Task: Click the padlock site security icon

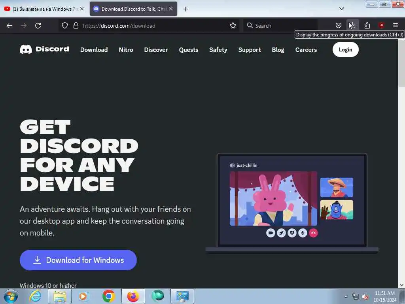Action: (76, 26)
